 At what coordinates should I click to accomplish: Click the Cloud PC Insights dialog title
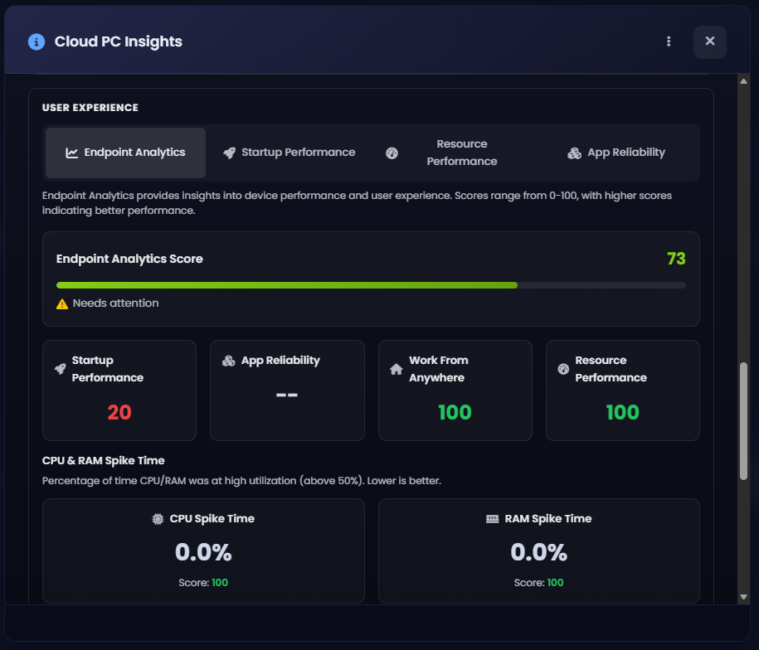[x=118, y=41]
